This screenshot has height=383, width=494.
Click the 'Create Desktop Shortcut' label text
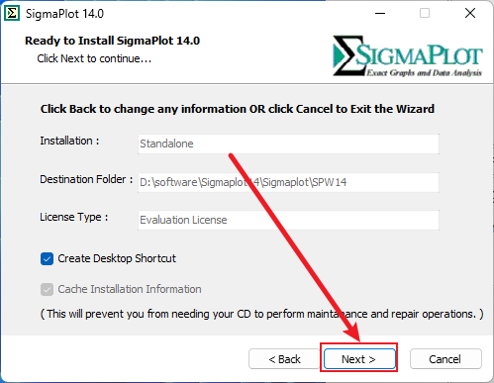(x=117, y=258)
